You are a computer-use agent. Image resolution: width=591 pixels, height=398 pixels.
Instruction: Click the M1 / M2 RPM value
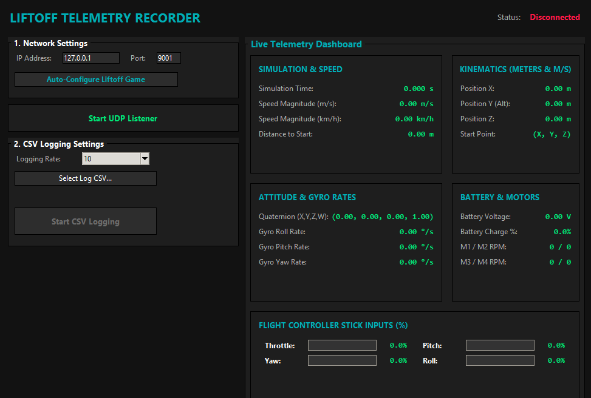560,247
